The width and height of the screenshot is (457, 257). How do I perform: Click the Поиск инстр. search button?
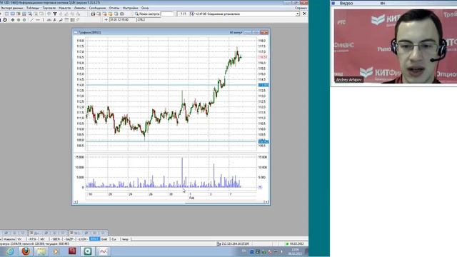click(x=147, y=14)
